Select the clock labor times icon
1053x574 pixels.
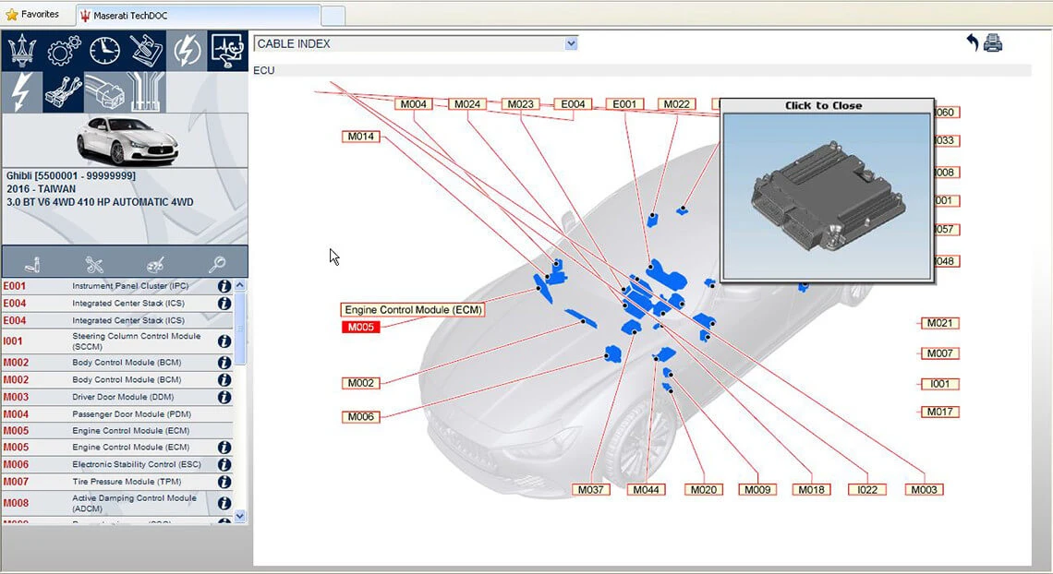click(104, 50)
